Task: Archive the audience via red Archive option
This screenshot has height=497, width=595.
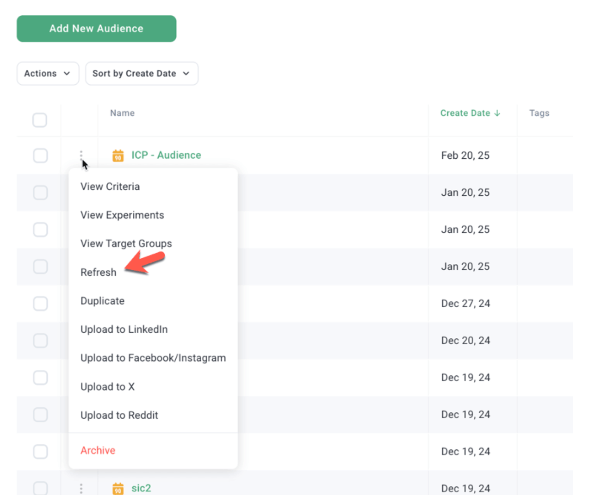Action: click(x=98, y=450)
